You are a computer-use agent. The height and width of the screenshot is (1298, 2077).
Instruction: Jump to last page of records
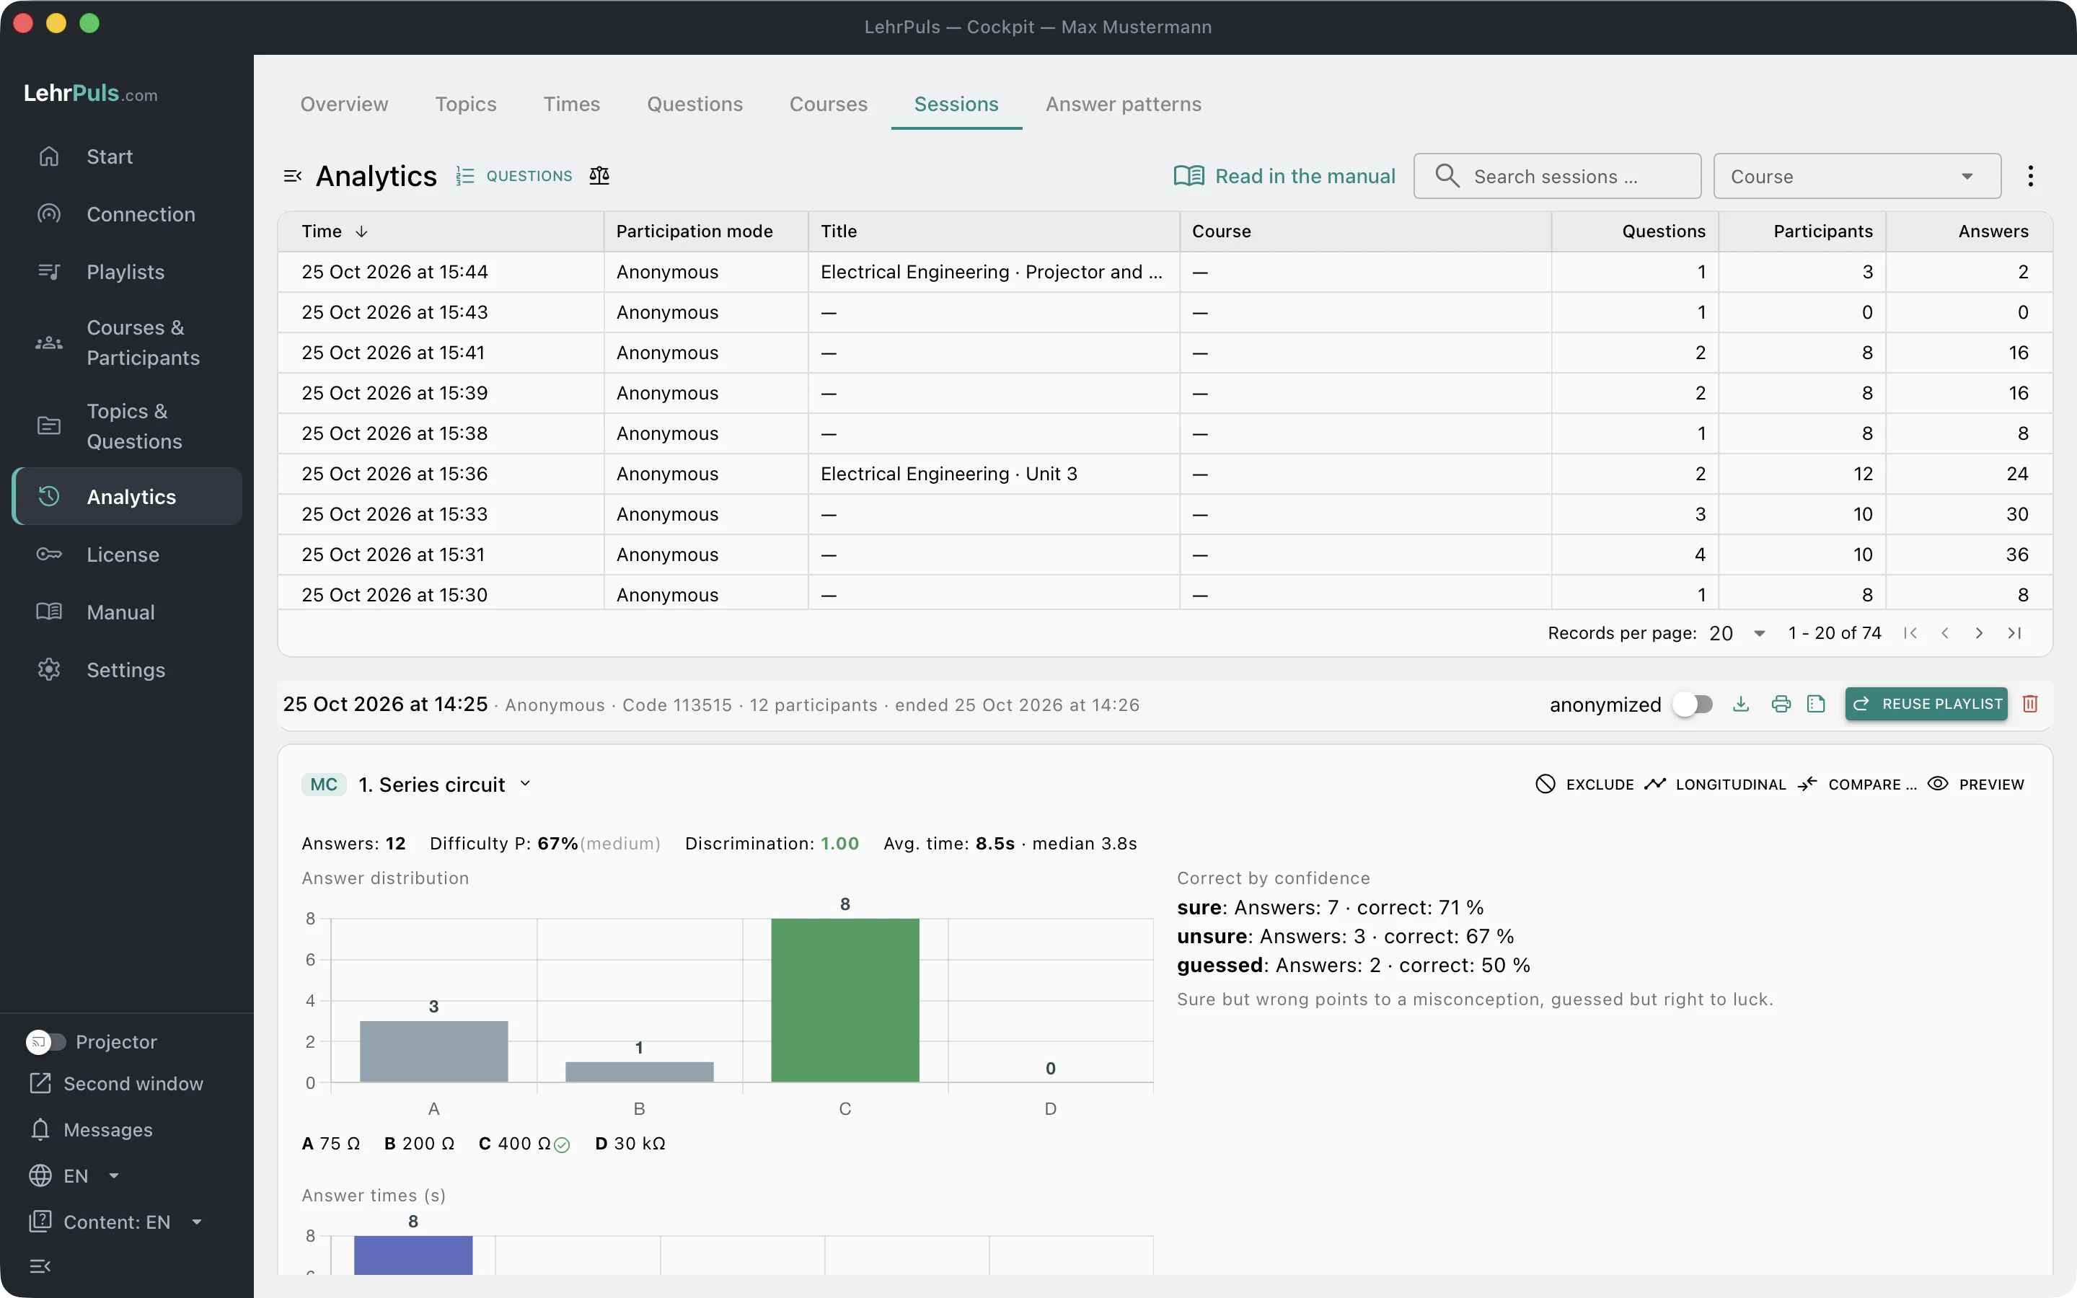click(x=2014, y=632)
